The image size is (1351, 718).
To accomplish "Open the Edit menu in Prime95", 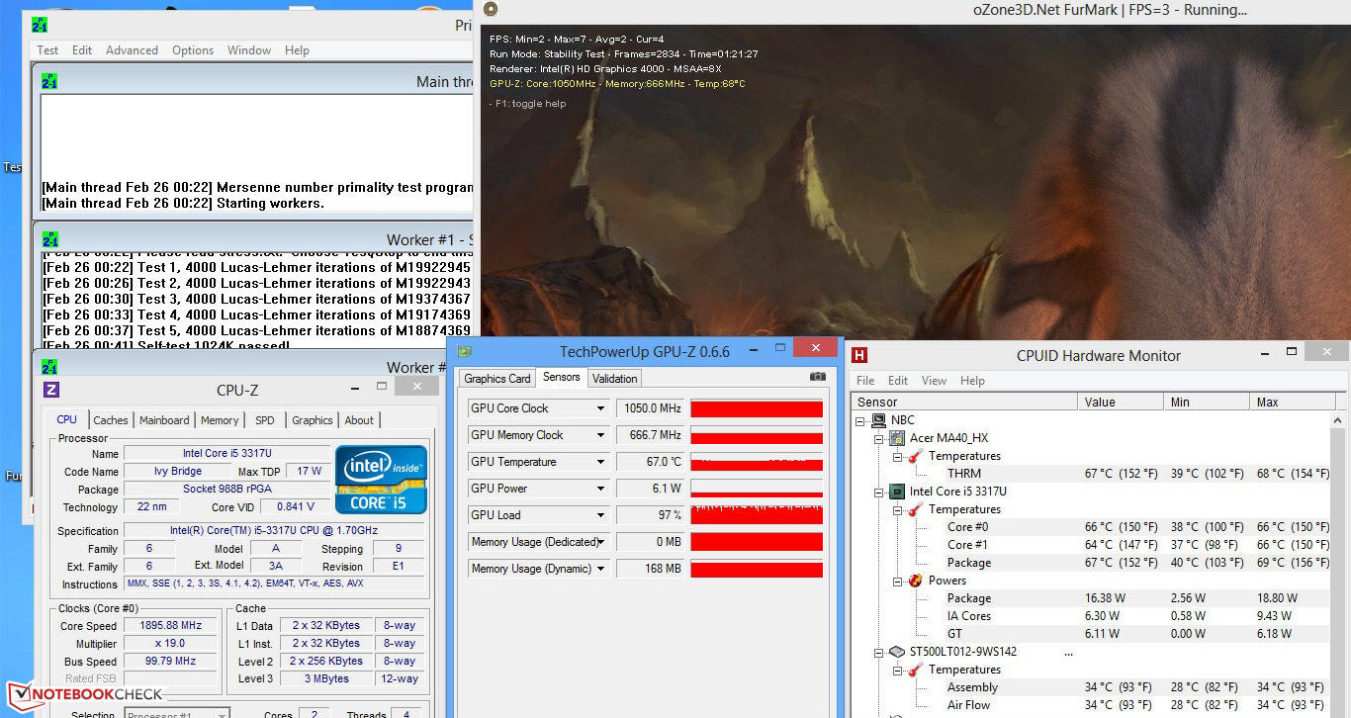I will pyautogui.click(x=82, y=50).
